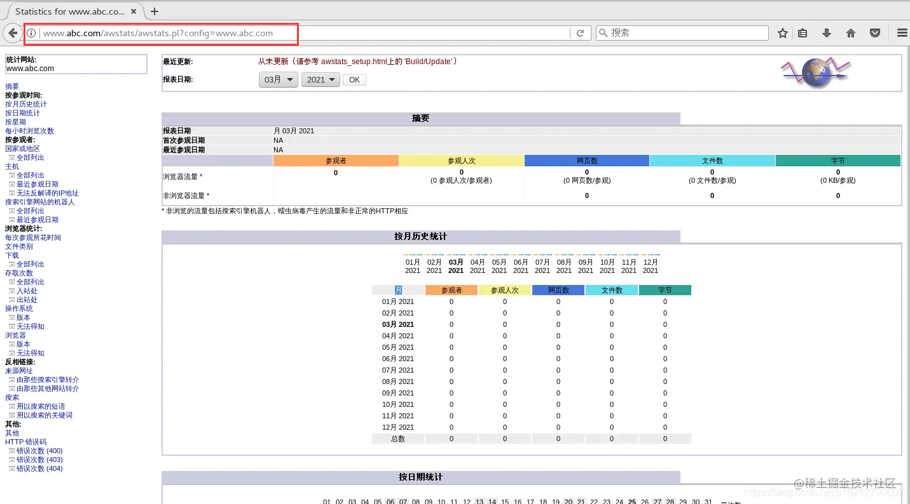Click the URL address bar field
This screenshot has width=910, height=504.
(304, 33)
